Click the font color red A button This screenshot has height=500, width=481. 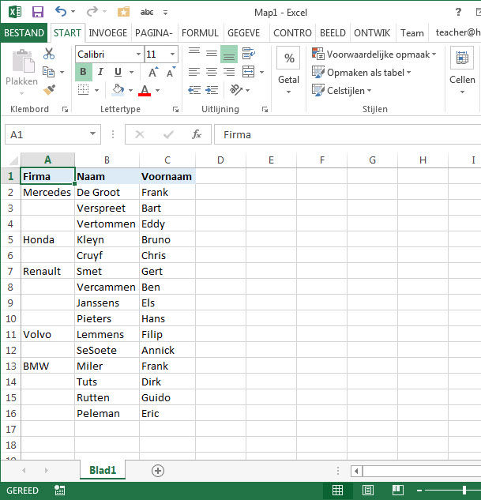click(x=145, y=90)
